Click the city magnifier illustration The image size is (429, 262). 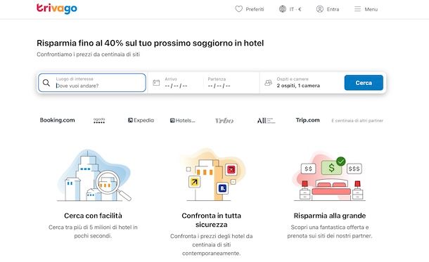[x=94, y=176]
